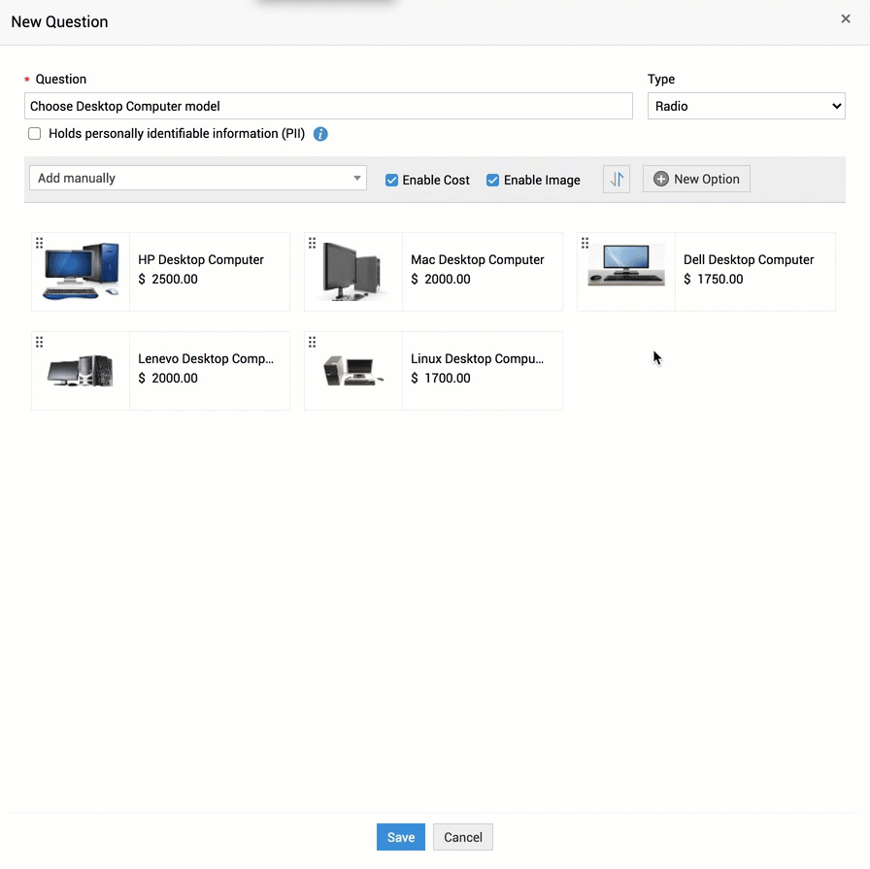Click drag handle of Linux Desktop card
Image resolution: width=870 pixels, height=869 pixels.
[x=313, y=342]
